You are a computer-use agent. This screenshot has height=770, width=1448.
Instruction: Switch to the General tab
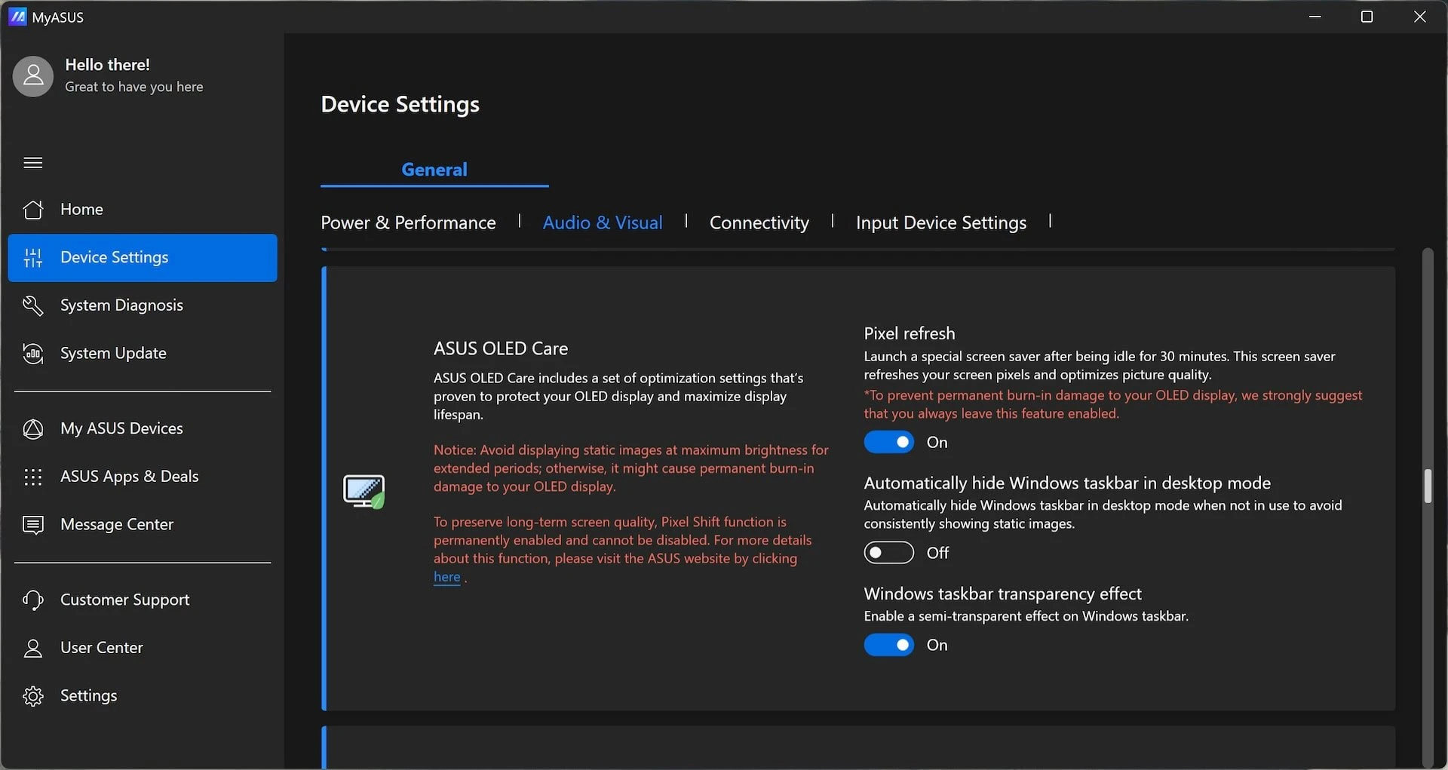point(434,170)
